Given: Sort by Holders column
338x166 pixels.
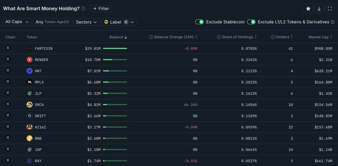Looking at the screenshot, I should pos(282,37).
